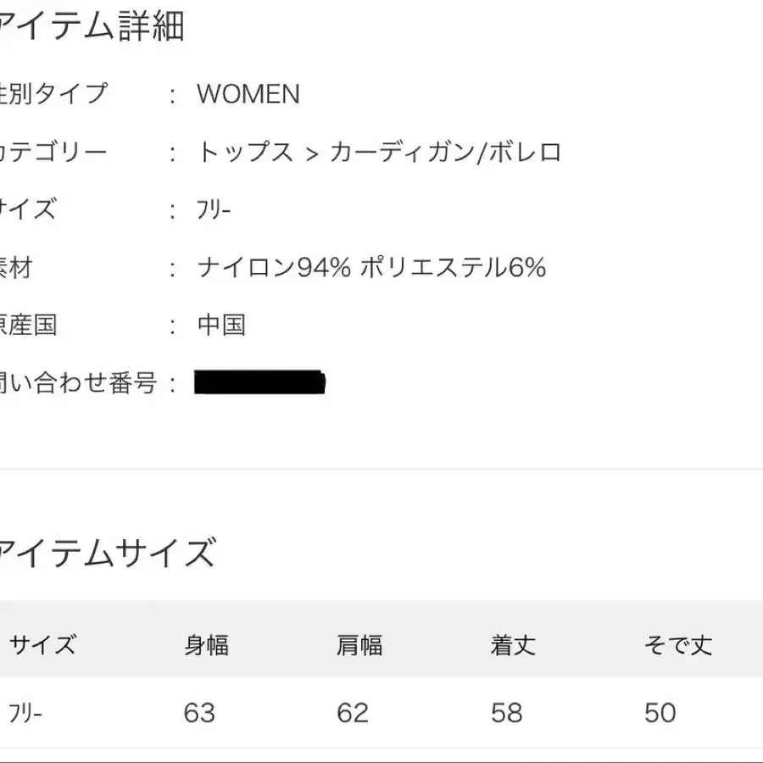The height and width of the screenshot is (763, 763).
Task: Click the カテゴリー label
Action: 53,153
